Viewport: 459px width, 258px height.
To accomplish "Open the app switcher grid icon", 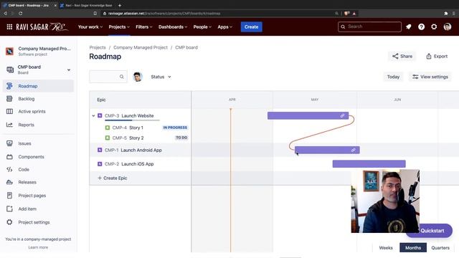I will coord(9,27).
